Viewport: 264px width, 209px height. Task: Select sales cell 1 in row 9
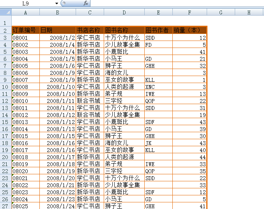tap(190, 80)
